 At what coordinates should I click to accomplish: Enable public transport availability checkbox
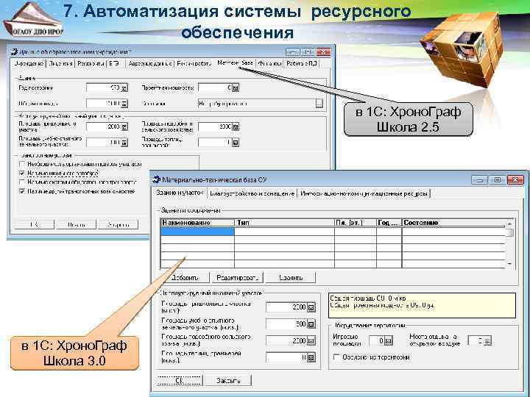coord(22,182)
